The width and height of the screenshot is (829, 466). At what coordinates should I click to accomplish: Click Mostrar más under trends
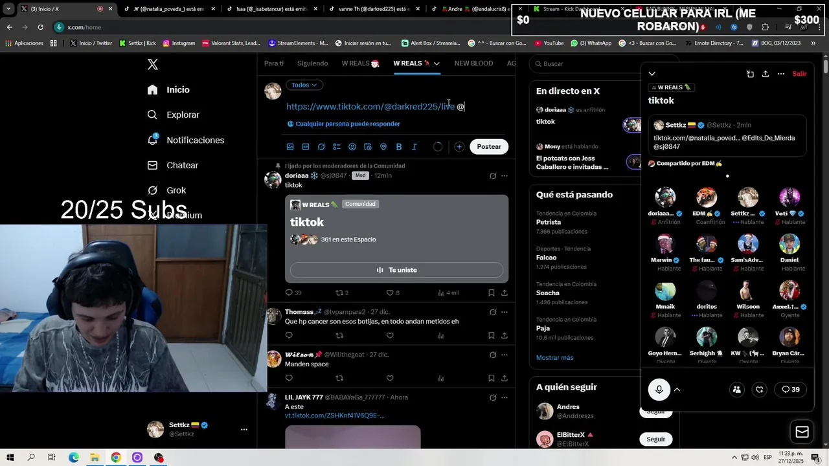point(554,357)
